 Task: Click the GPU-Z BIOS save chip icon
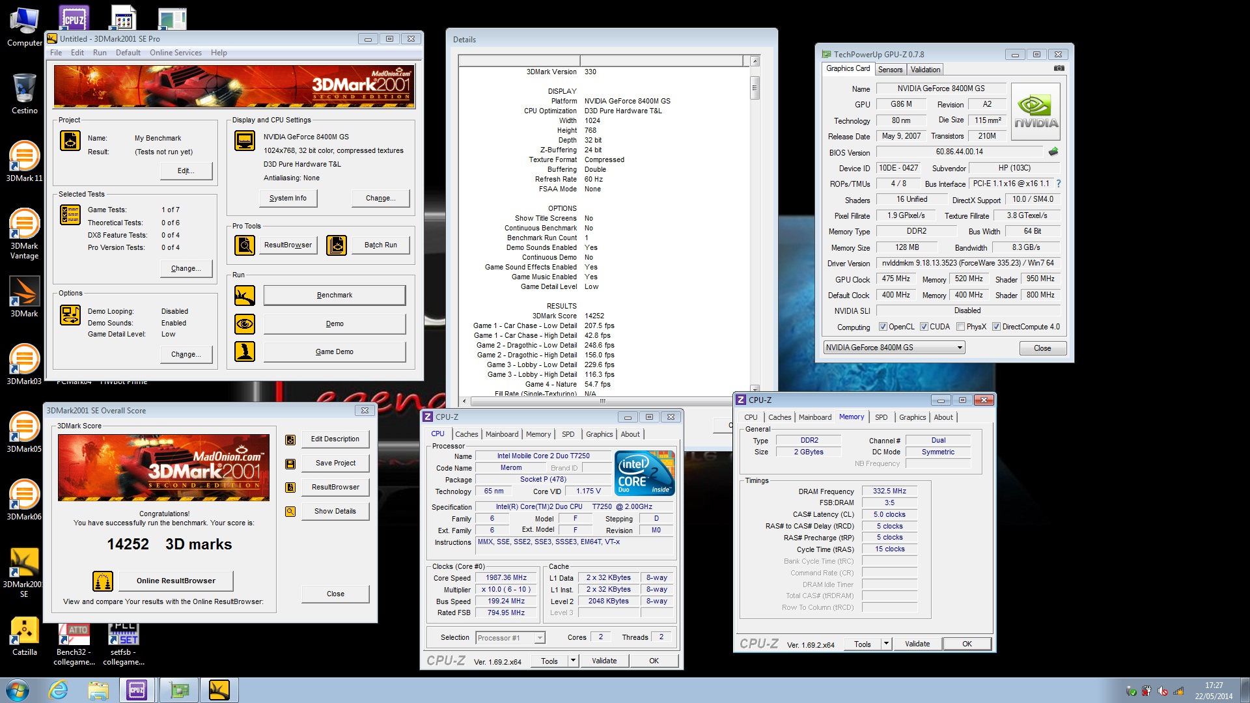pos(1053,152)
